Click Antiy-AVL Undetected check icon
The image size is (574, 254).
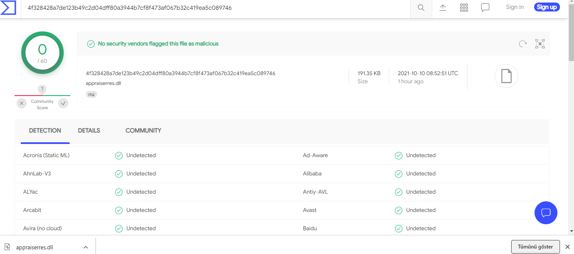pyautogui.click(x=399, y=192)
